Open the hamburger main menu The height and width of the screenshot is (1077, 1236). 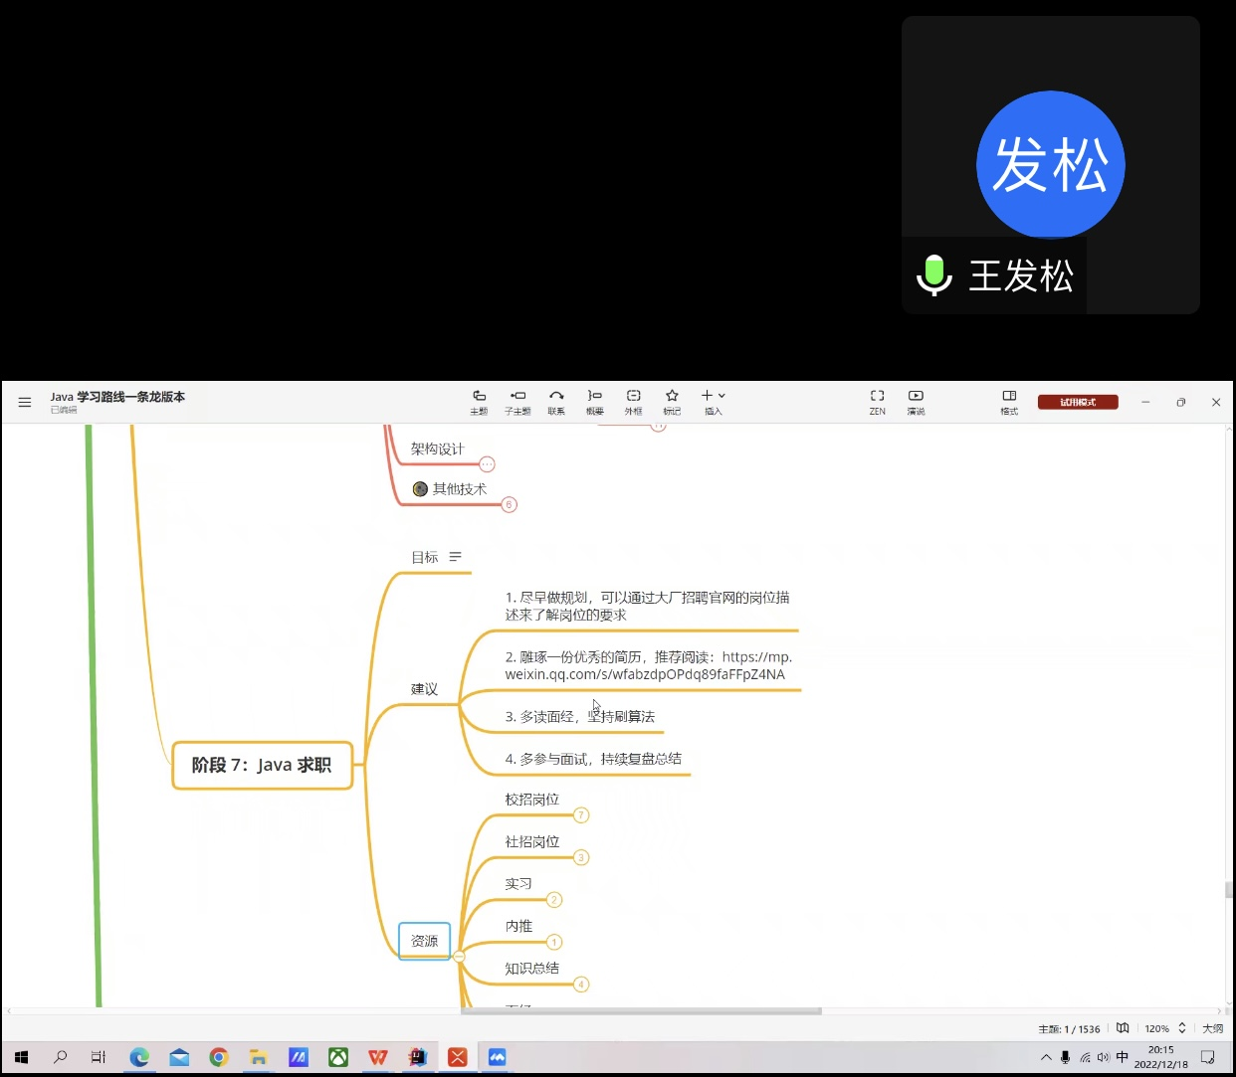pos(25,402)
